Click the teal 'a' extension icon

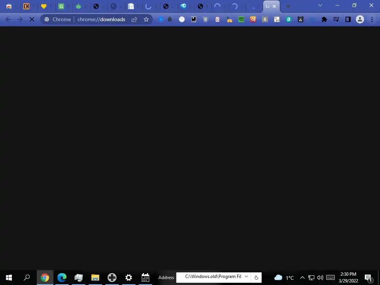pos(288,19)
